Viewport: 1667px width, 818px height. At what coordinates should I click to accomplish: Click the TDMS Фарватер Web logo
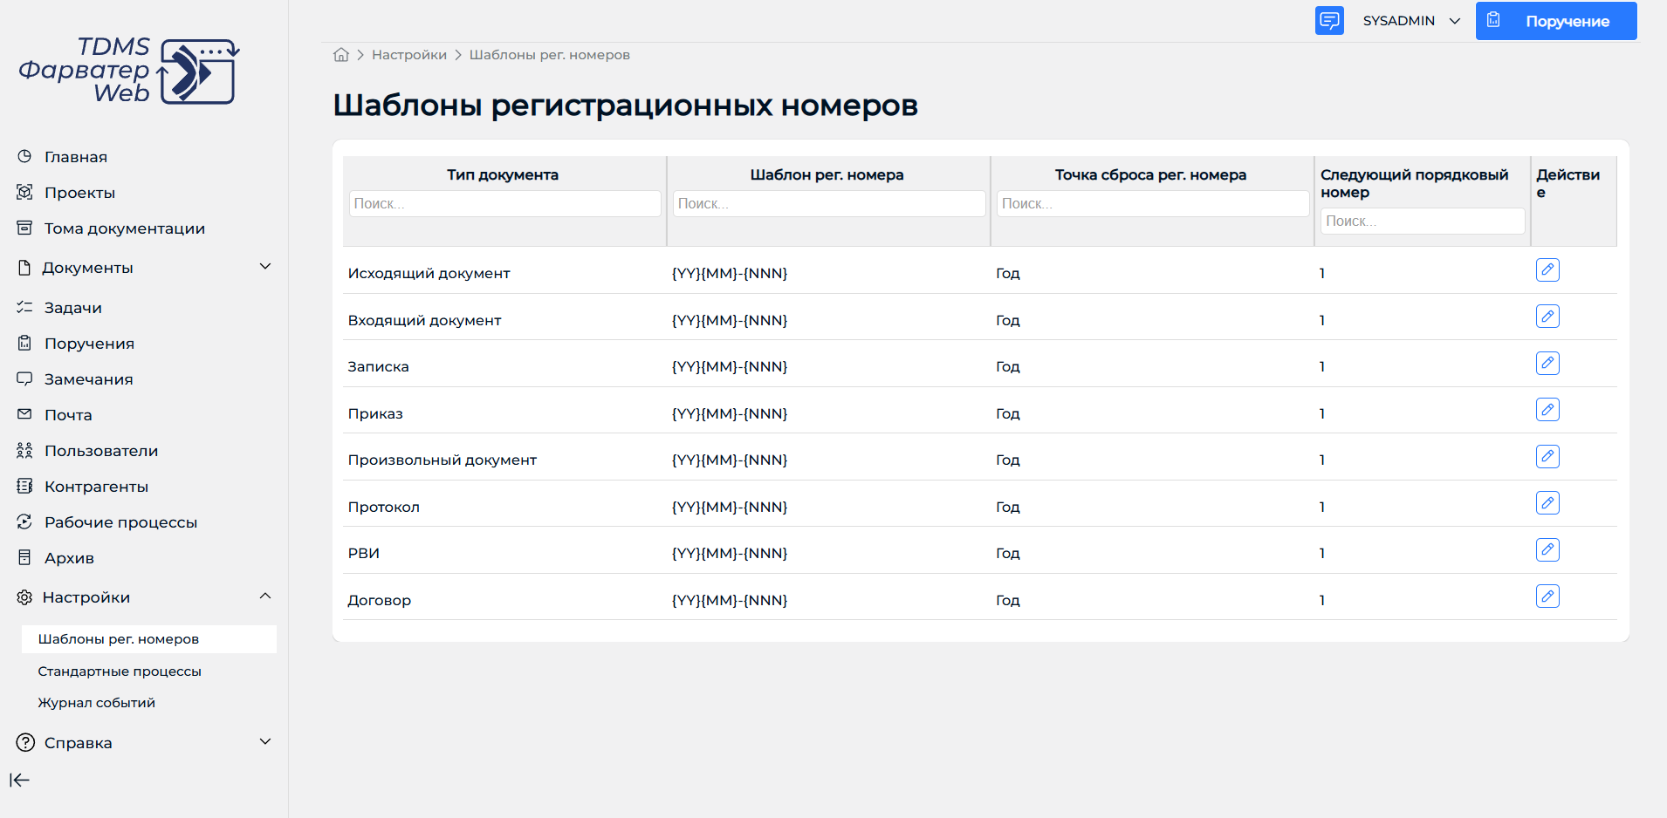(x=129, y=71)
